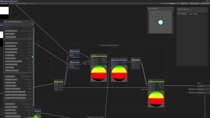This screenshot has height=118, width=210.
Task: Select the Time multiplier property
Action: coord(10,37)
